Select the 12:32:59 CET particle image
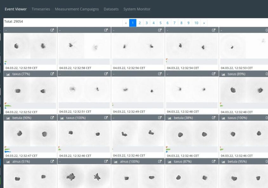 coord(30,46)
